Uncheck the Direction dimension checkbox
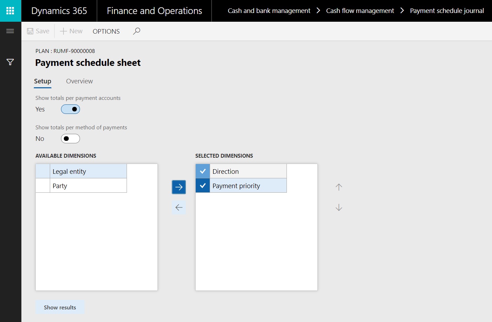492x322 pixels. 203,171
